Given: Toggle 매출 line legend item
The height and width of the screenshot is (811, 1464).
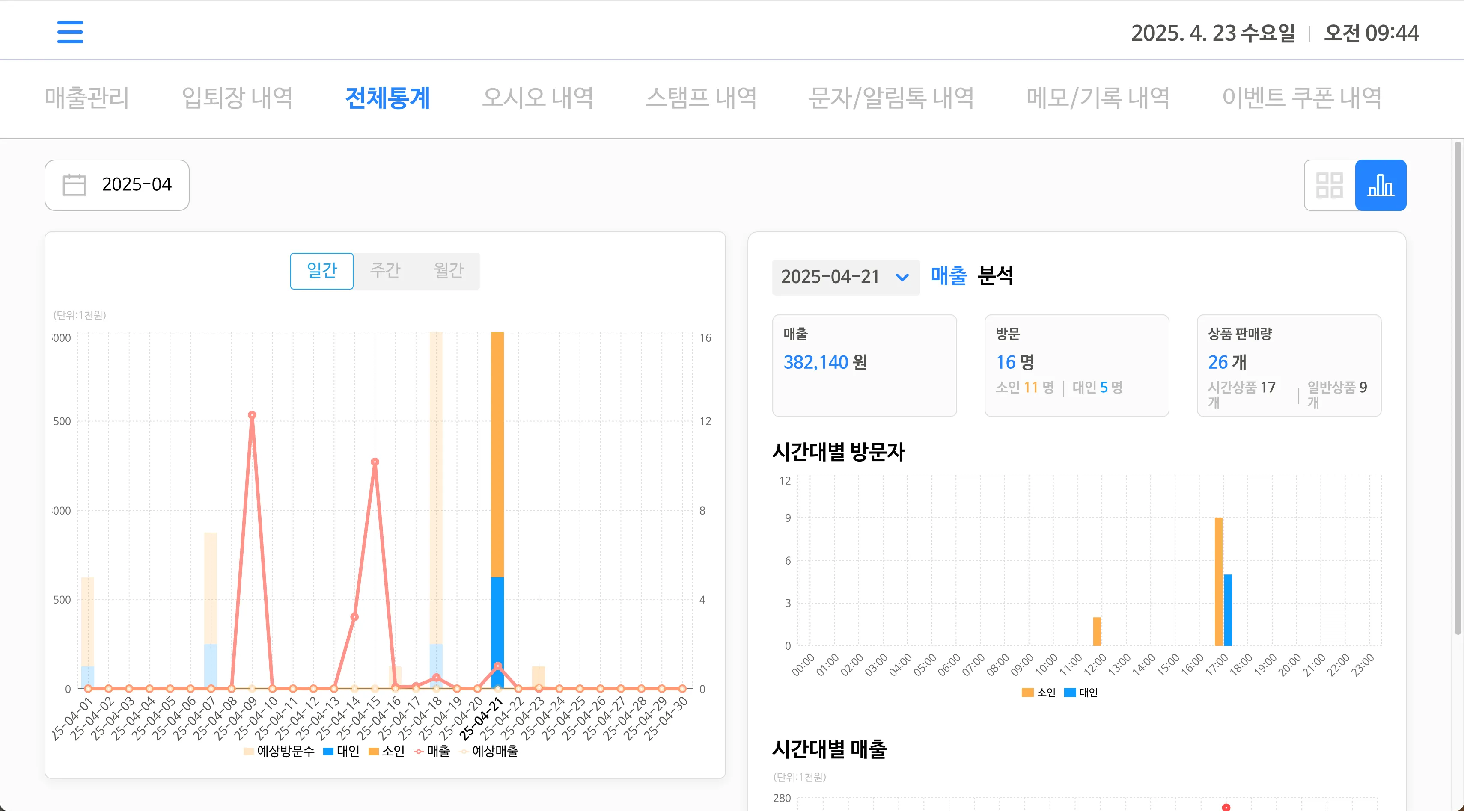Looking at the screenshot, I should [432, 751].
